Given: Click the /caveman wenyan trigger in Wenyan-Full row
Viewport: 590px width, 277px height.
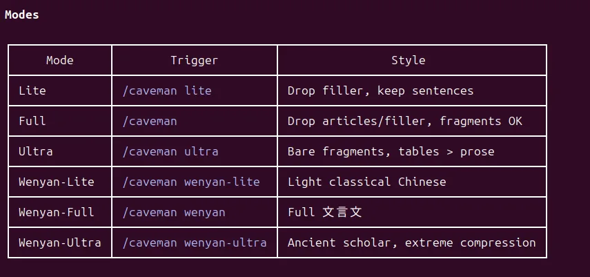Looking at the screenshot, I should [x=173, y=213].
